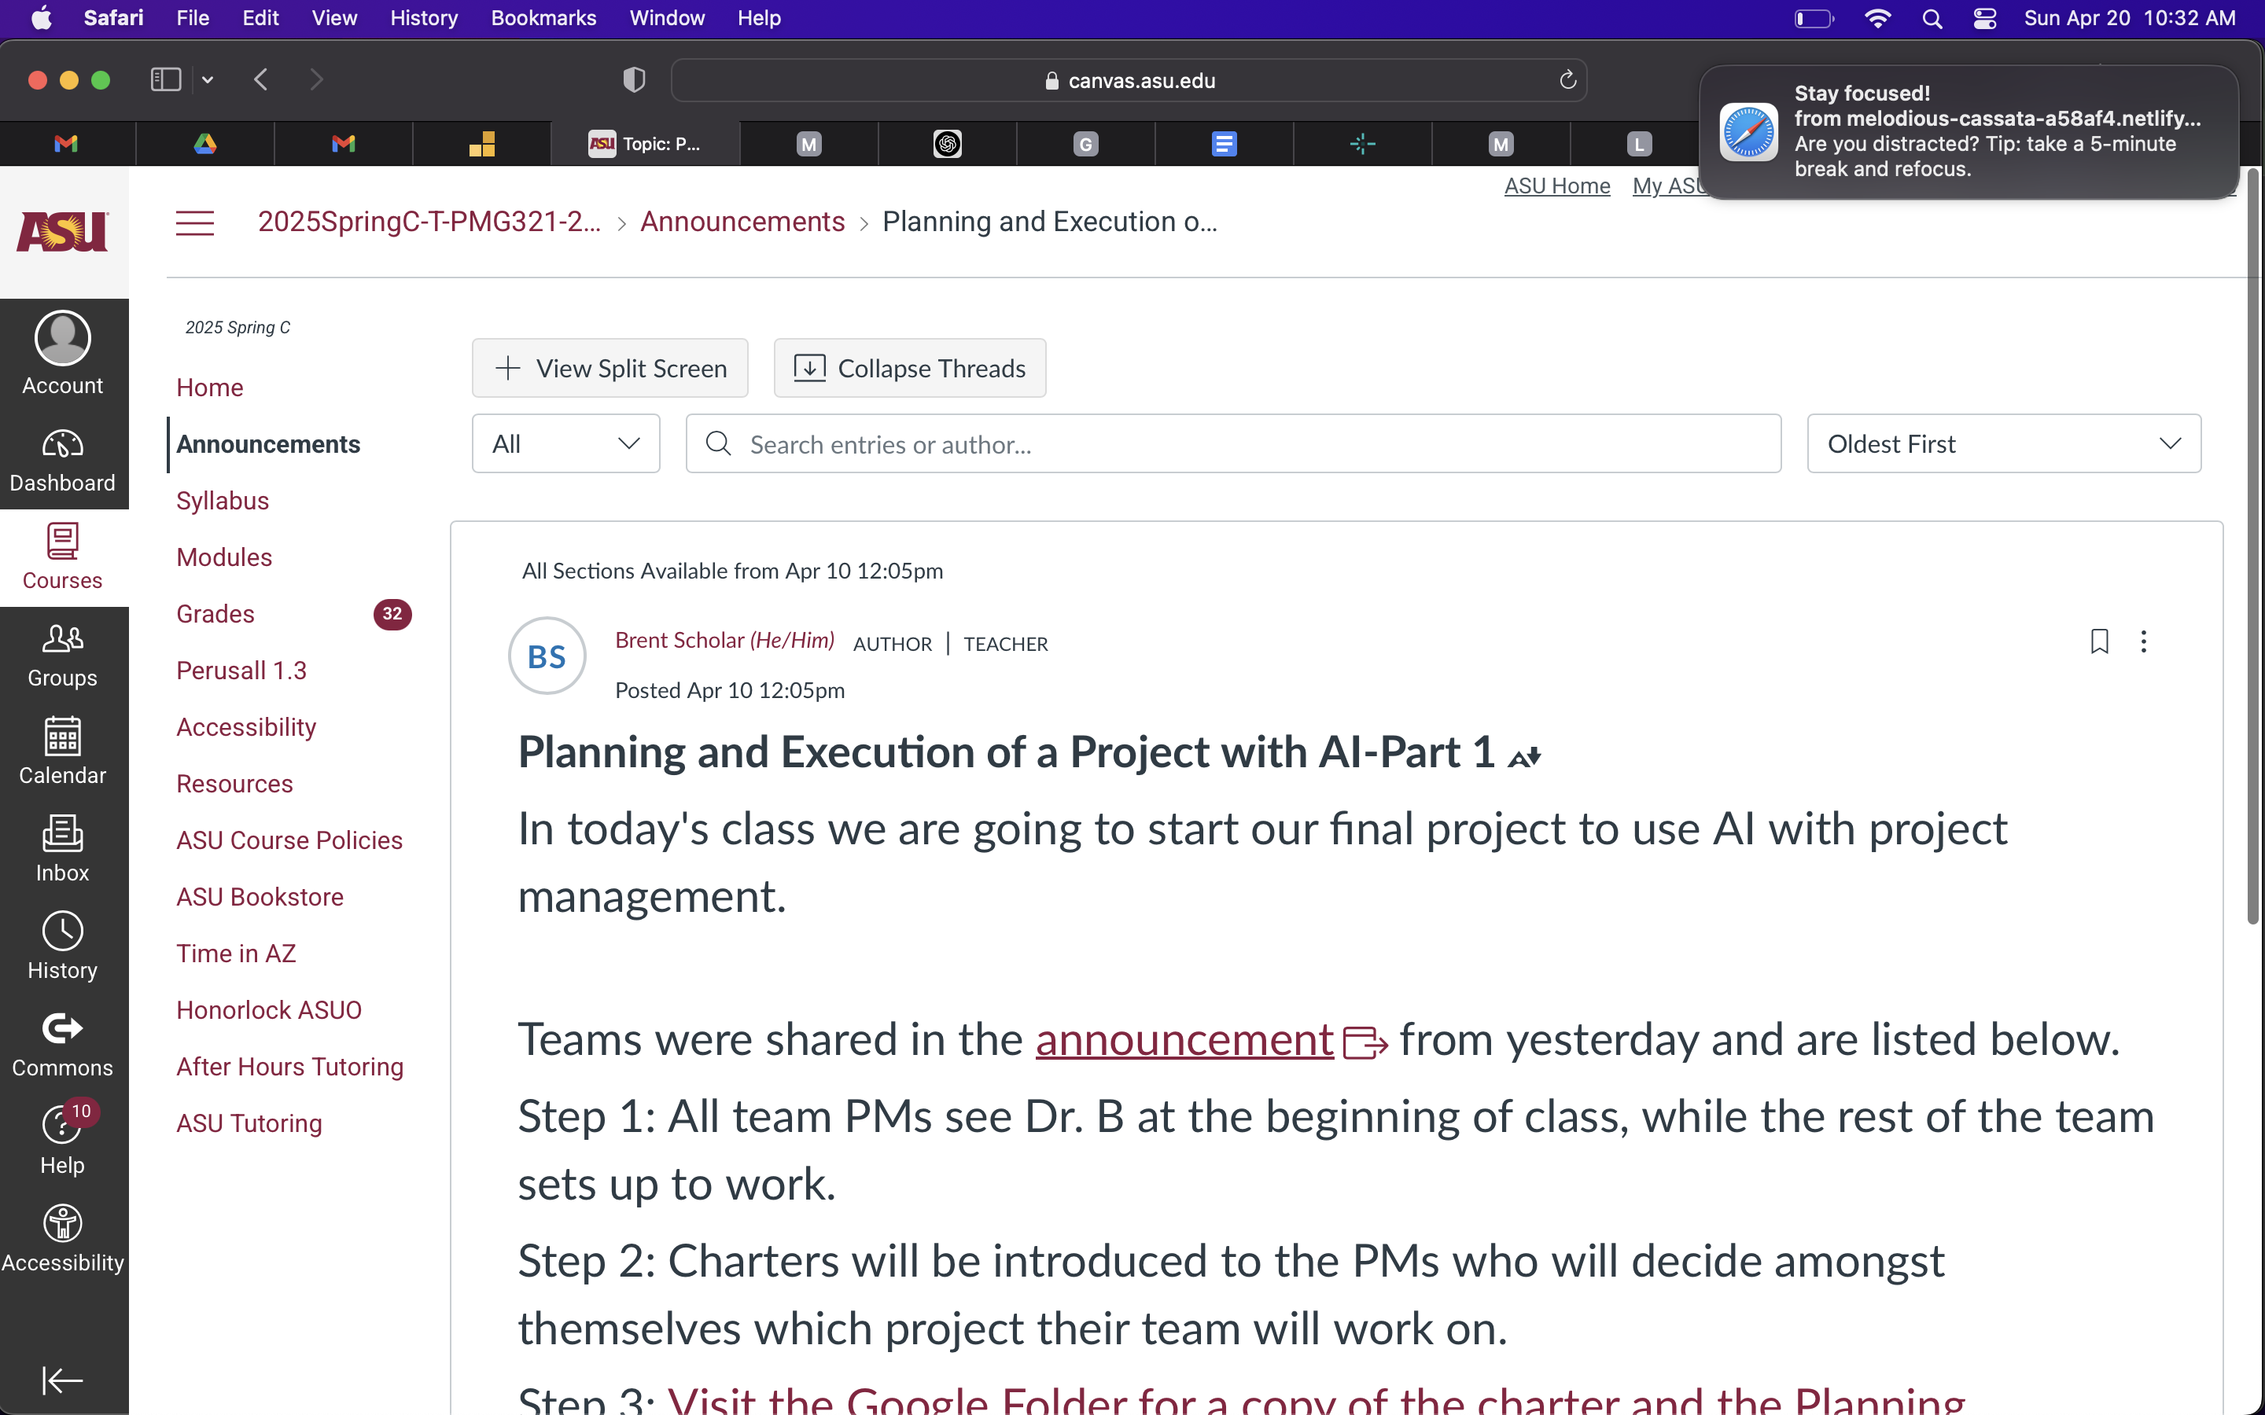Switch to the Topic: P... tab
The image size is (2265, 1415).
pos(645,143)
